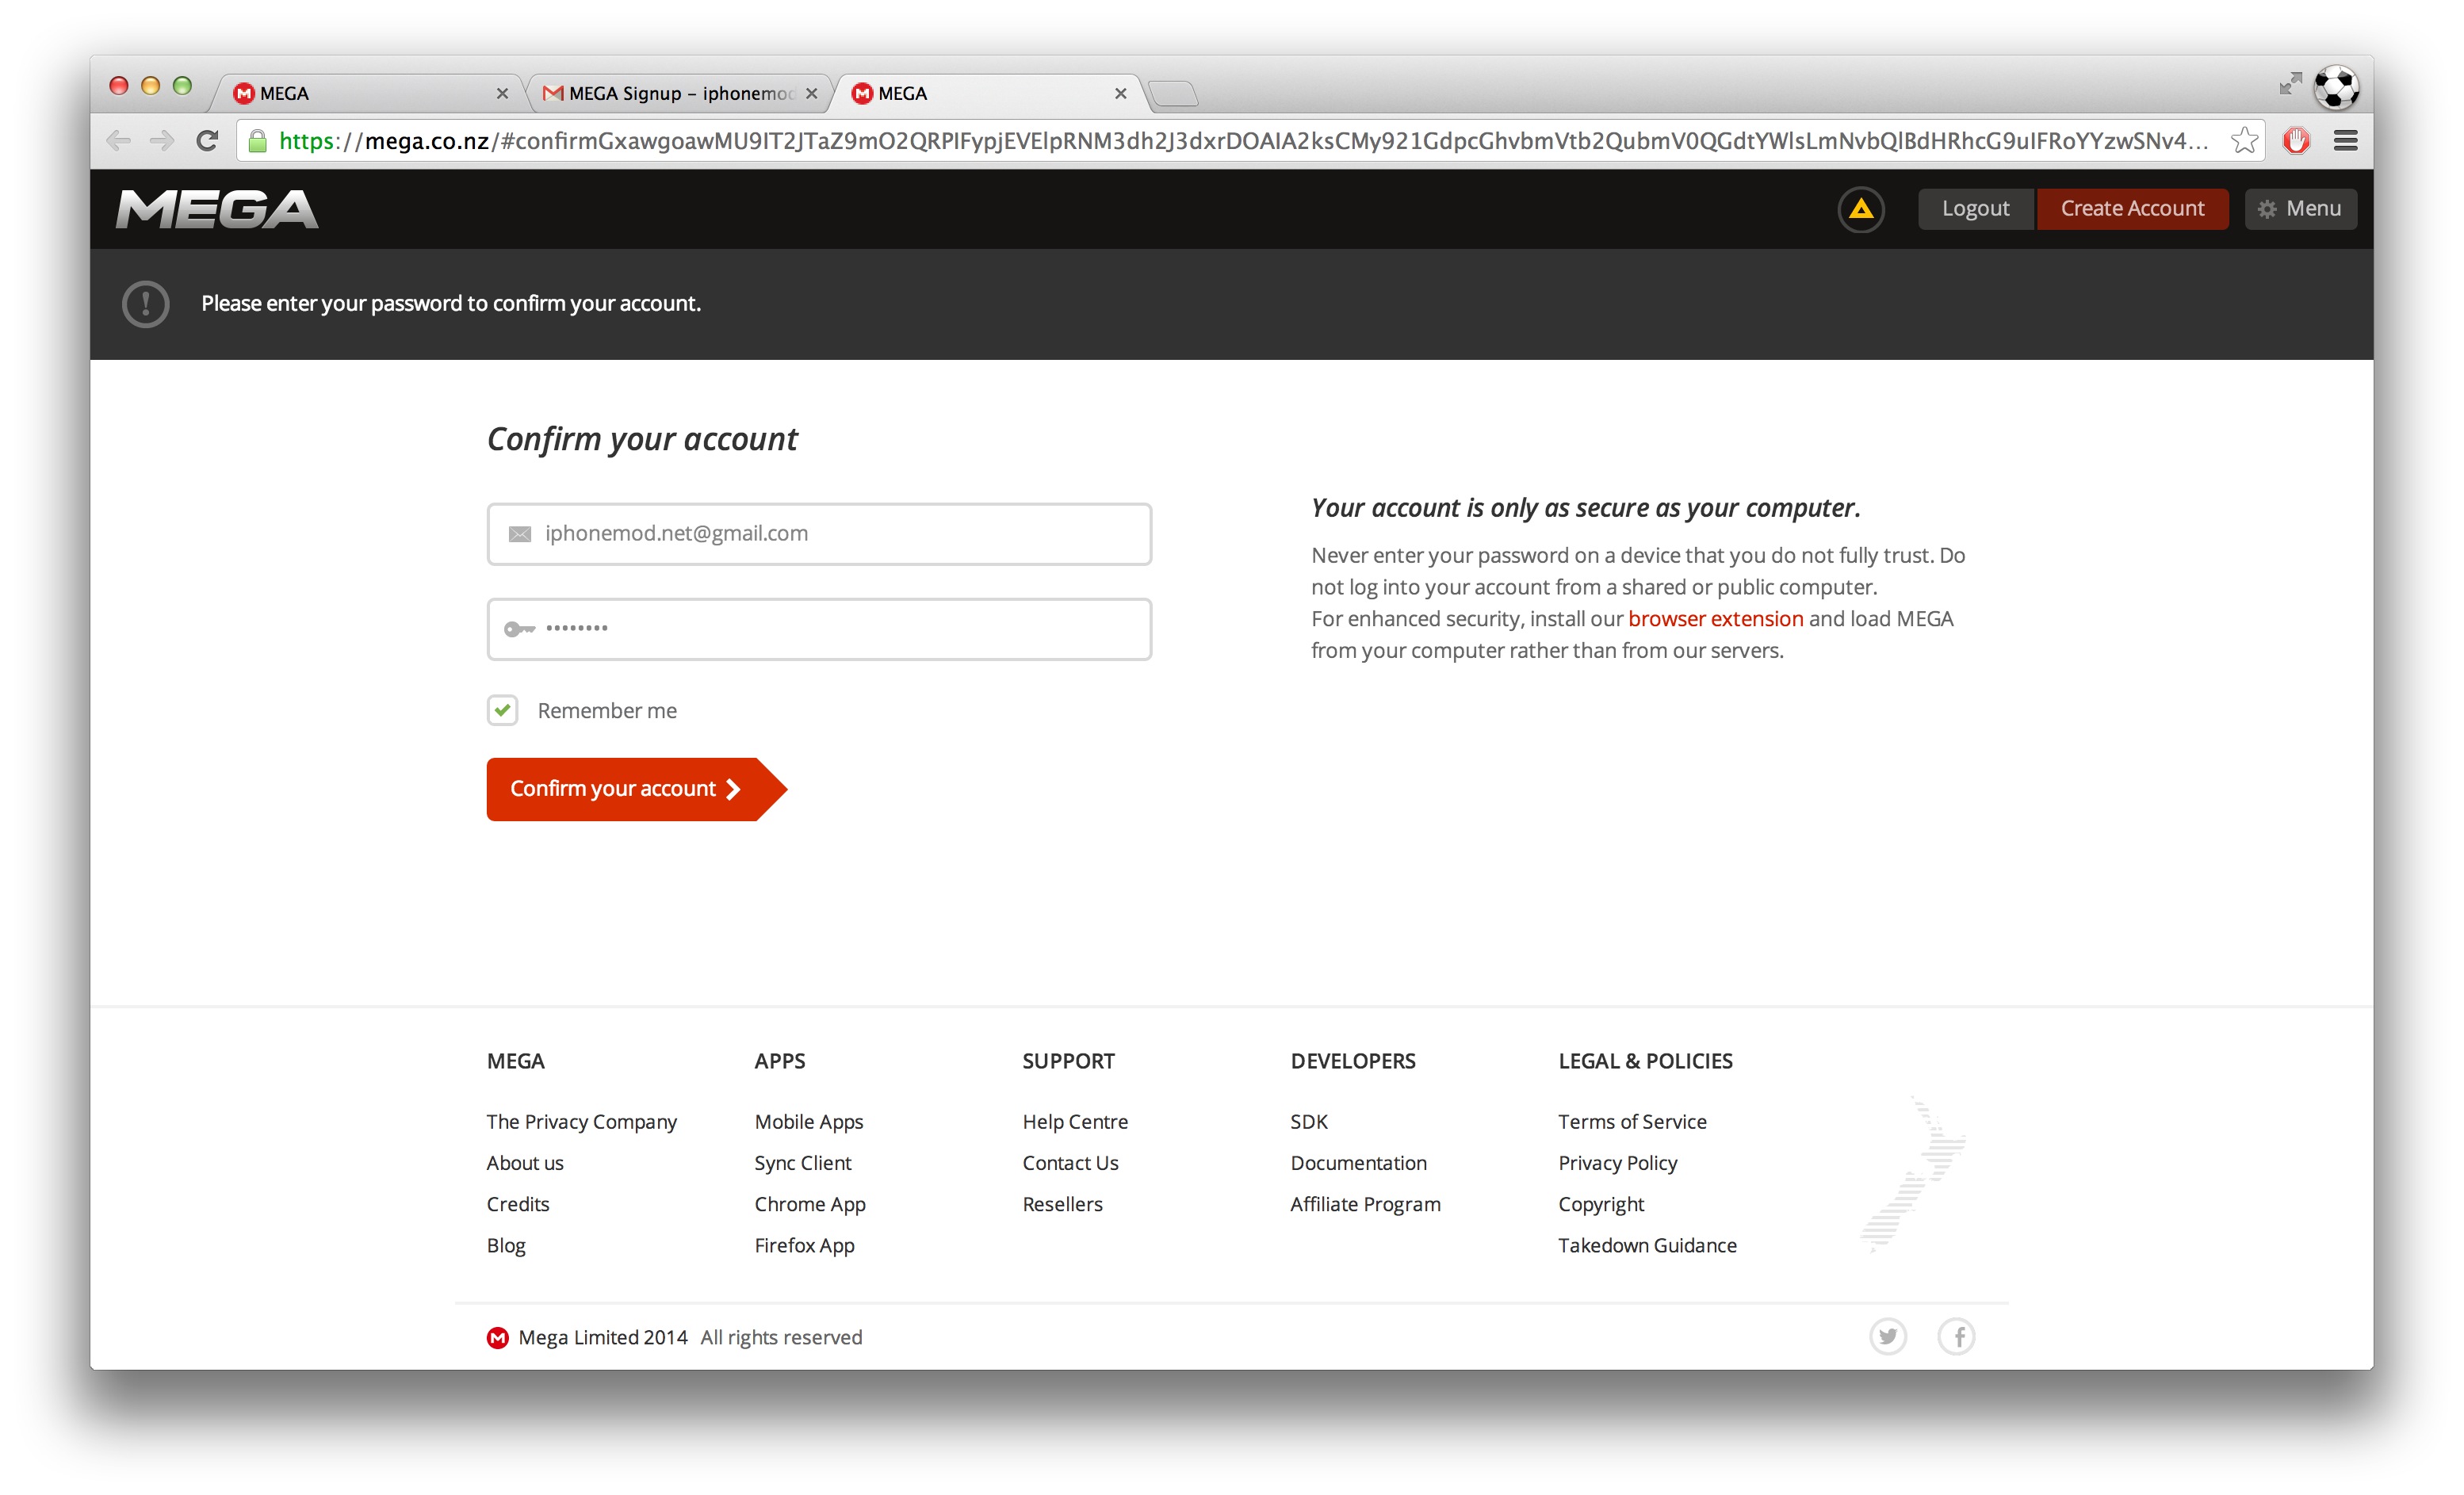Click the Terms of Service link
The width and height of the screenshot is (2464, 1495).
(1635, 1120)
